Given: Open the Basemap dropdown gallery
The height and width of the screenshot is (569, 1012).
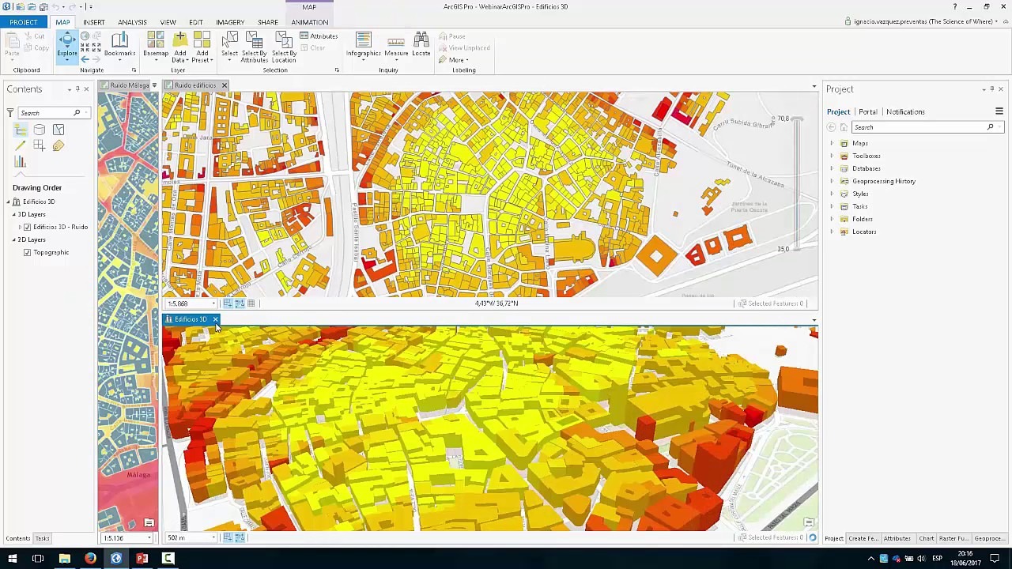Looking at the screenshot, I should (155, 46).
